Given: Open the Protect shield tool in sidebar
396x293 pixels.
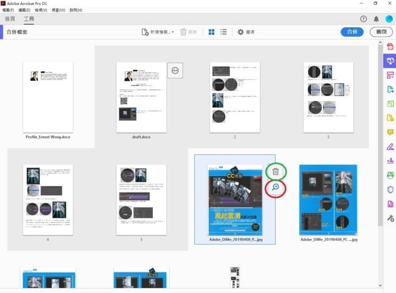Looking at the screenshot, I should 390,190.
